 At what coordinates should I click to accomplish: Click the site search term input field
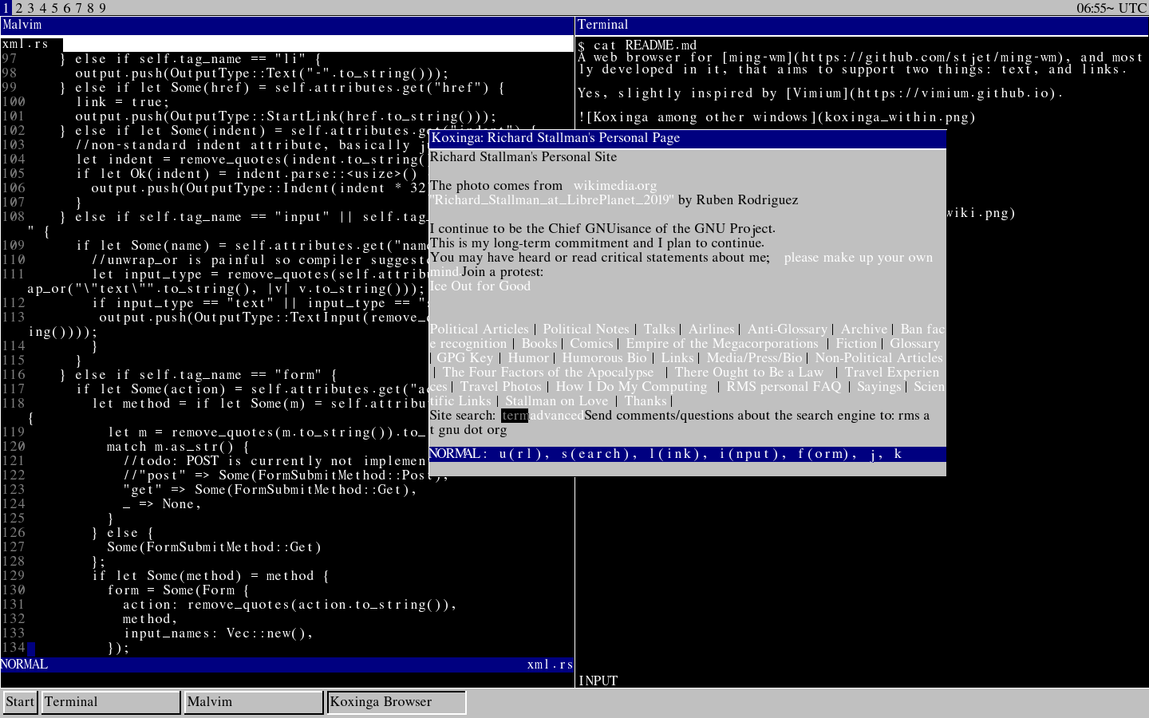click(x=514, y=416)
